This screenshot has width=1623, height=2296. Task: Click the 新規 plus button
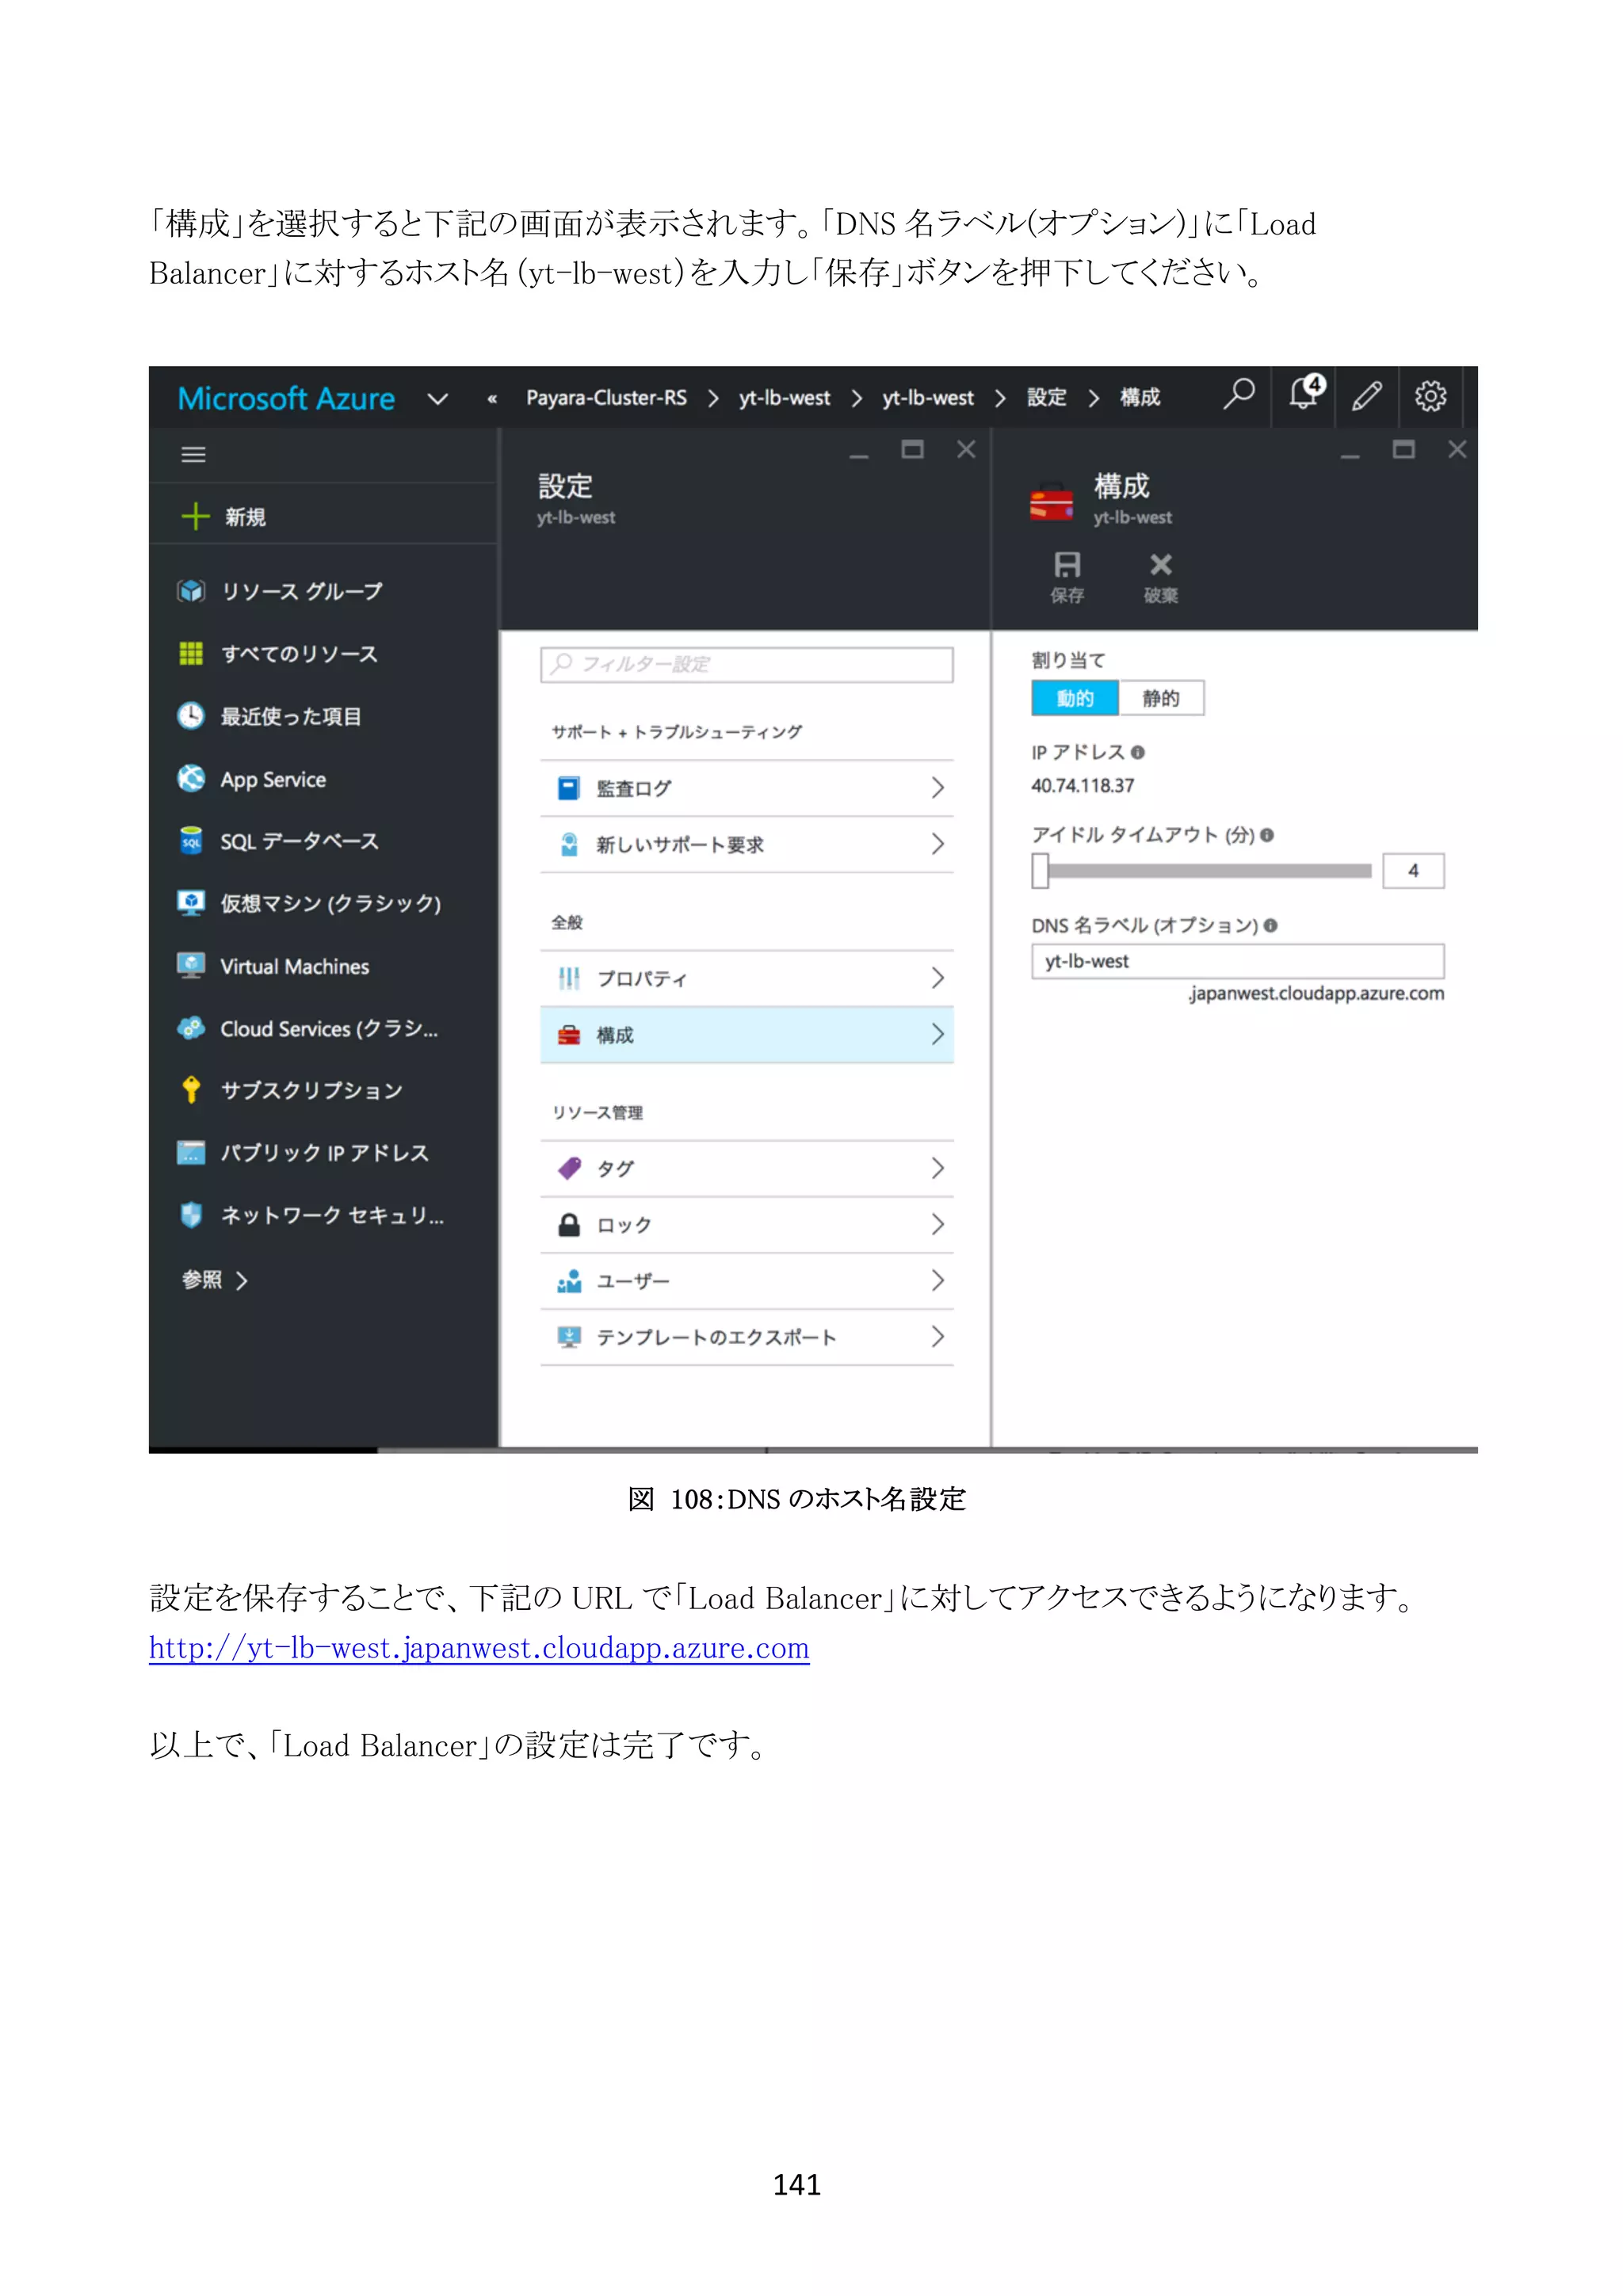point(224,516)
